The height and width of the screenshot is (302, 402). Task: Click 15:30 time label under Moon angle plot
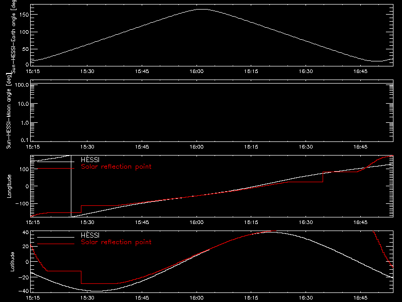coord(87,146)
